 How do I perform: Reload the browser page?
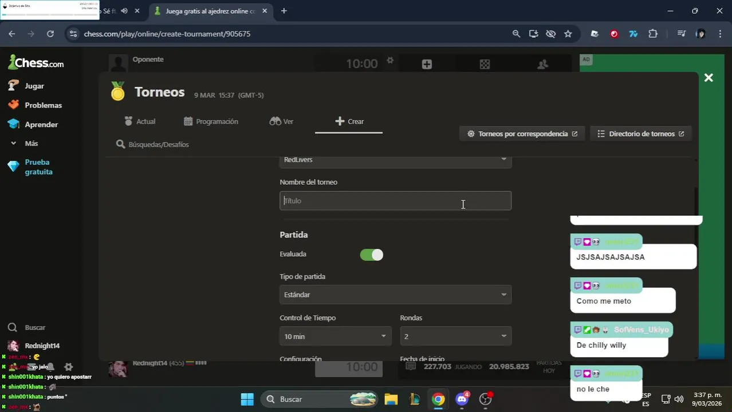pos(50,34)
